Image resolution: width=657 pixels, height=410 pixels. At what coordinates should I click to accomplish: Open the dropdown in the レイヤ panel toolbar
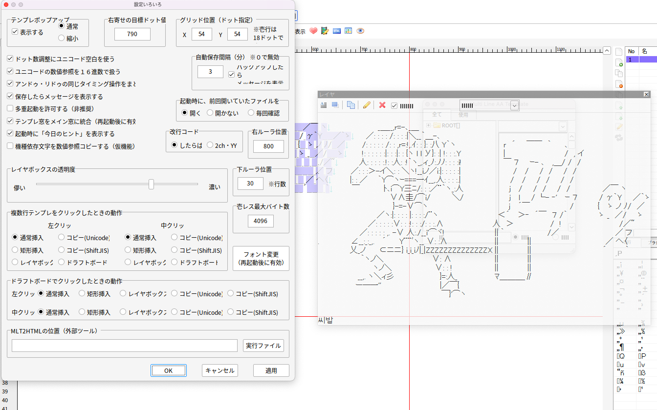[514, 105]
